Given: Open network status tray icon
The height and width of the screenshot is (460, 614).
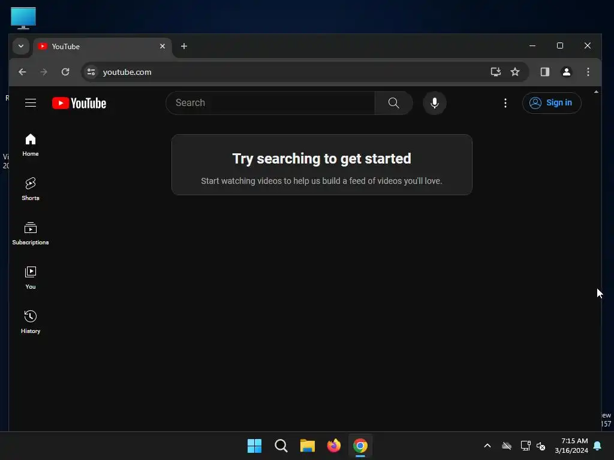Looking at the screenshot, I should point(525,446).
